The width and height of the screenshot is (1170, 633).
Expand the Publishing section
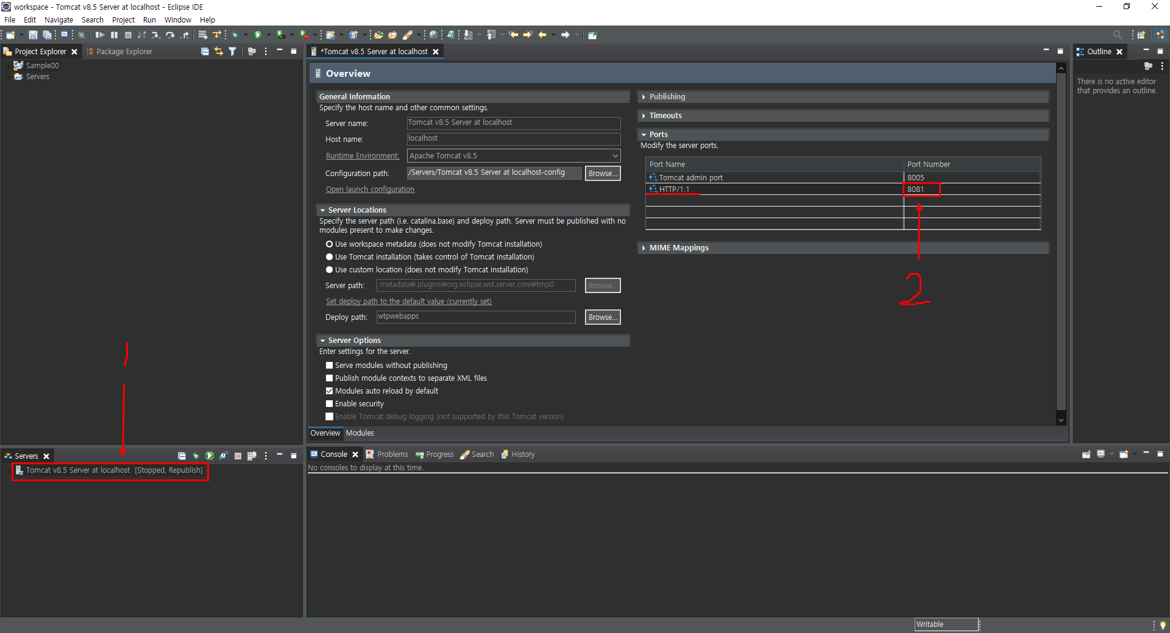tap(643, 97)
